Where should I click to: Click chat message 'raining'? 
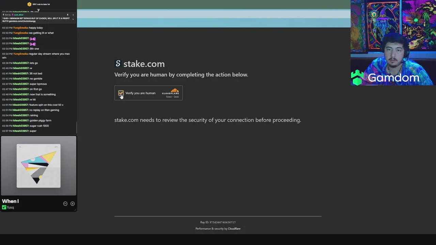tap(34, 115)
